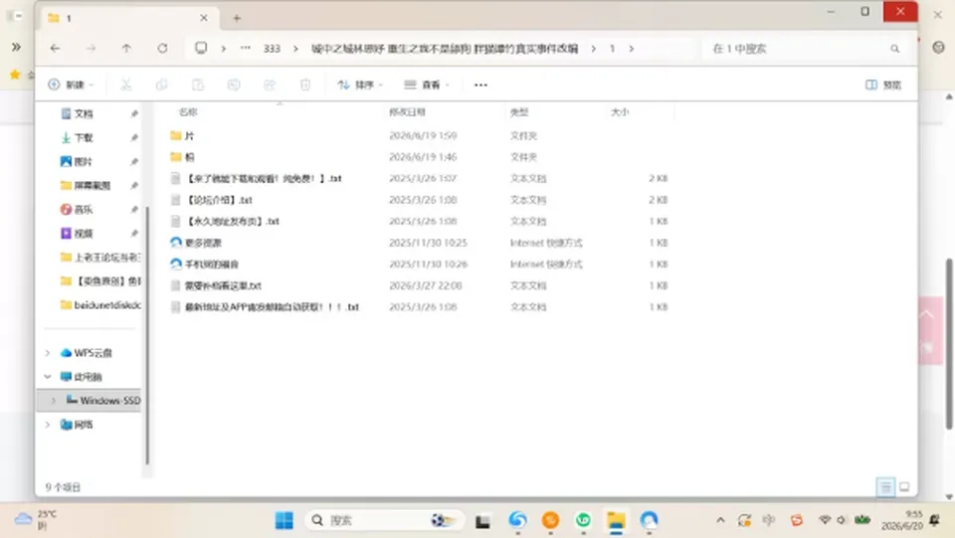Go up one folder level

[x=126, y=48]
